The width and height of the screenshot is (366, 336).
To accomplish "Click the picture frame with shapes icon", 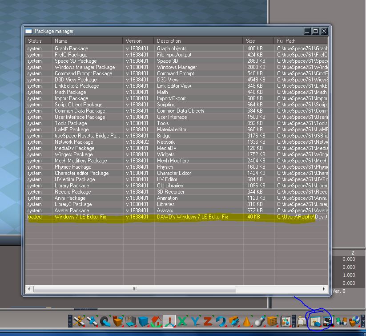I will 285,321.
